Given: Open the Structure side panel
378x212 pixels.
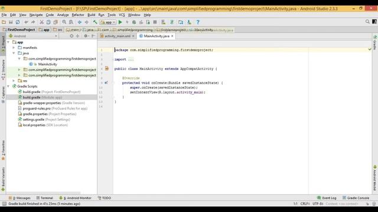Looking at the screenshot, I should tap(3, 69).
